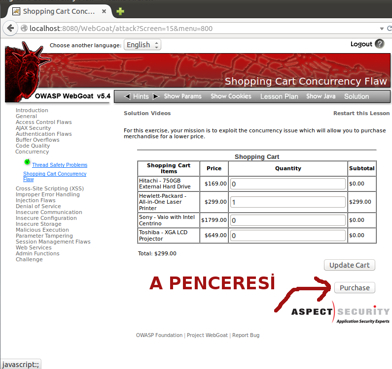Expand Admin Functions category
The width and height of the screenshot is (392, 369).
tap(37, 253)
